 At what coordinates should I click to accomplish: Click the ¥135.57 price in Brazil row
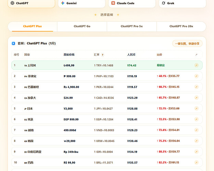pyautogui.click(x=132, y=163)
